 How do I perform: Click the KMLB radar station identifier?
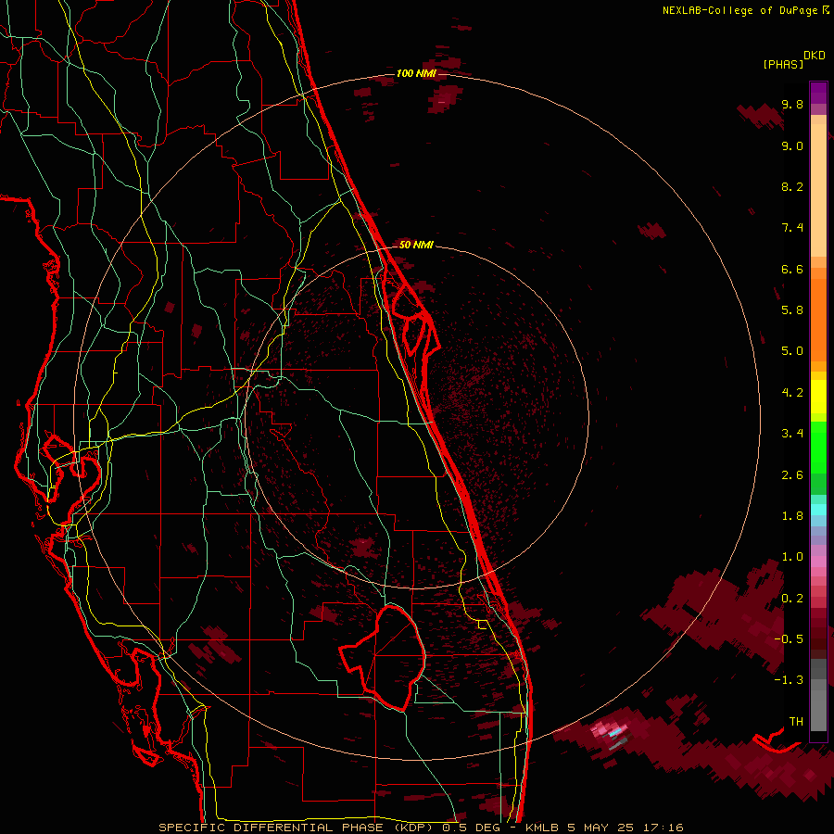542,828
